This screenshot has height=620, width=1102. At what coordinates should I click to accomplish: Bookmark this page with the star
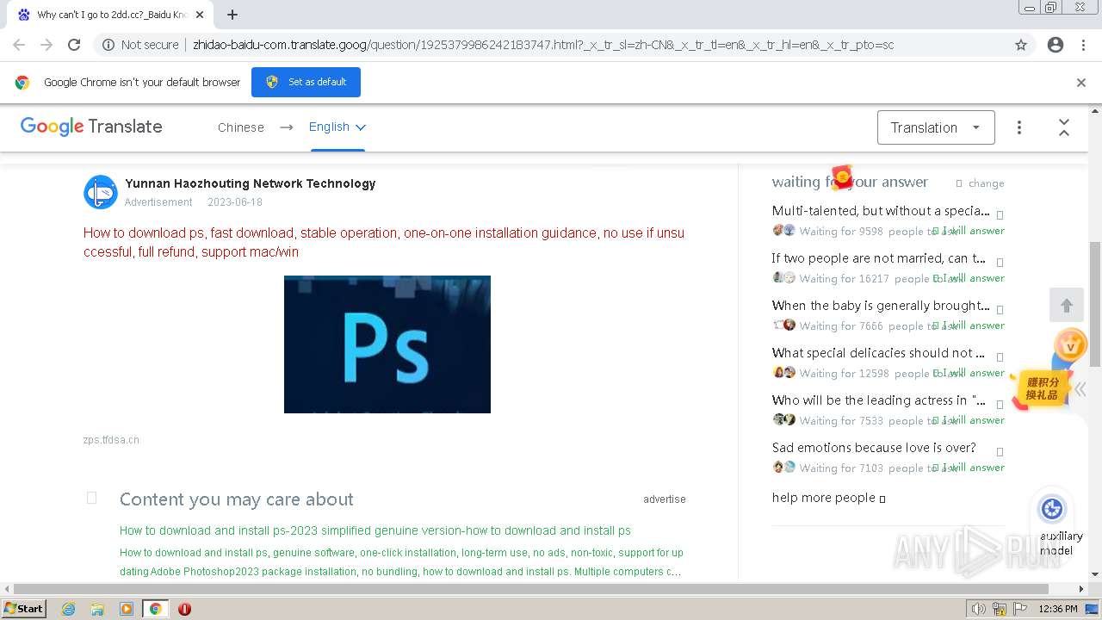(1021, 45)
